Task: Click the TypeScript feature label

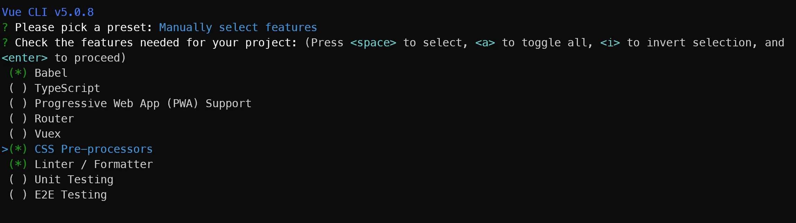Action: [x=67, y=88]
